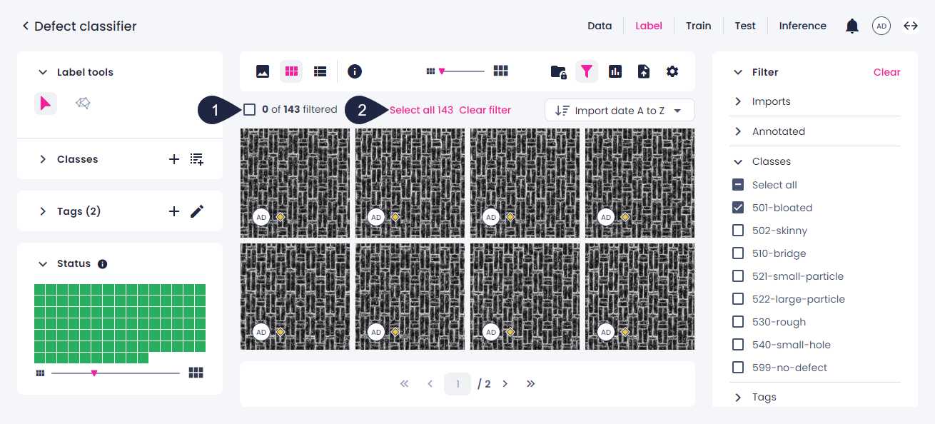Viewport: 935px width, 424px height.
Task: Click the large grid icon near the toolbar slider
Action: coord(501,71)
